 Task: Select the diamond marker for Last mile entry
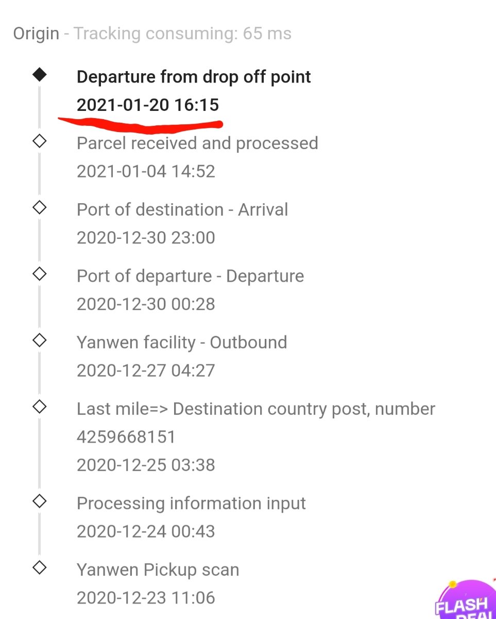point(39,406)
